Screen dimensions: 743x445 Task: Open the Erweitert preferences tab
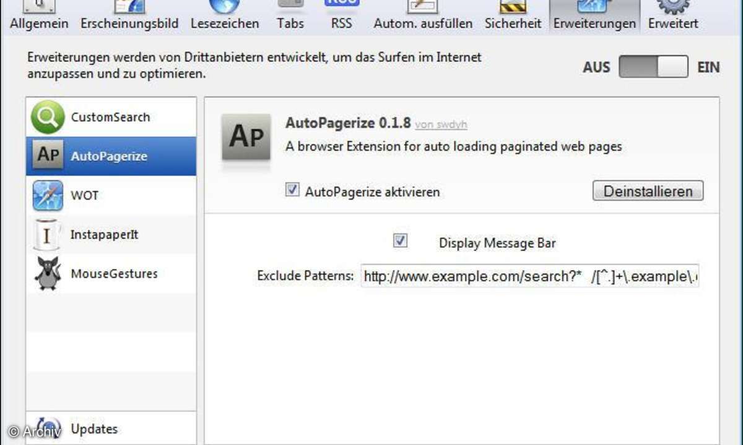tap(673, 17)
